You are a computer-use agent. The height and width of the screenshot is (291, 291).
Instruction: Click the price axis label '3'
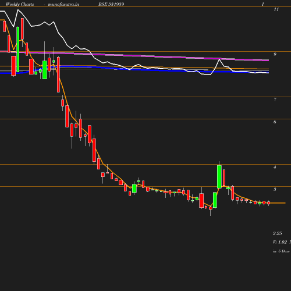(x=275, y=189)
